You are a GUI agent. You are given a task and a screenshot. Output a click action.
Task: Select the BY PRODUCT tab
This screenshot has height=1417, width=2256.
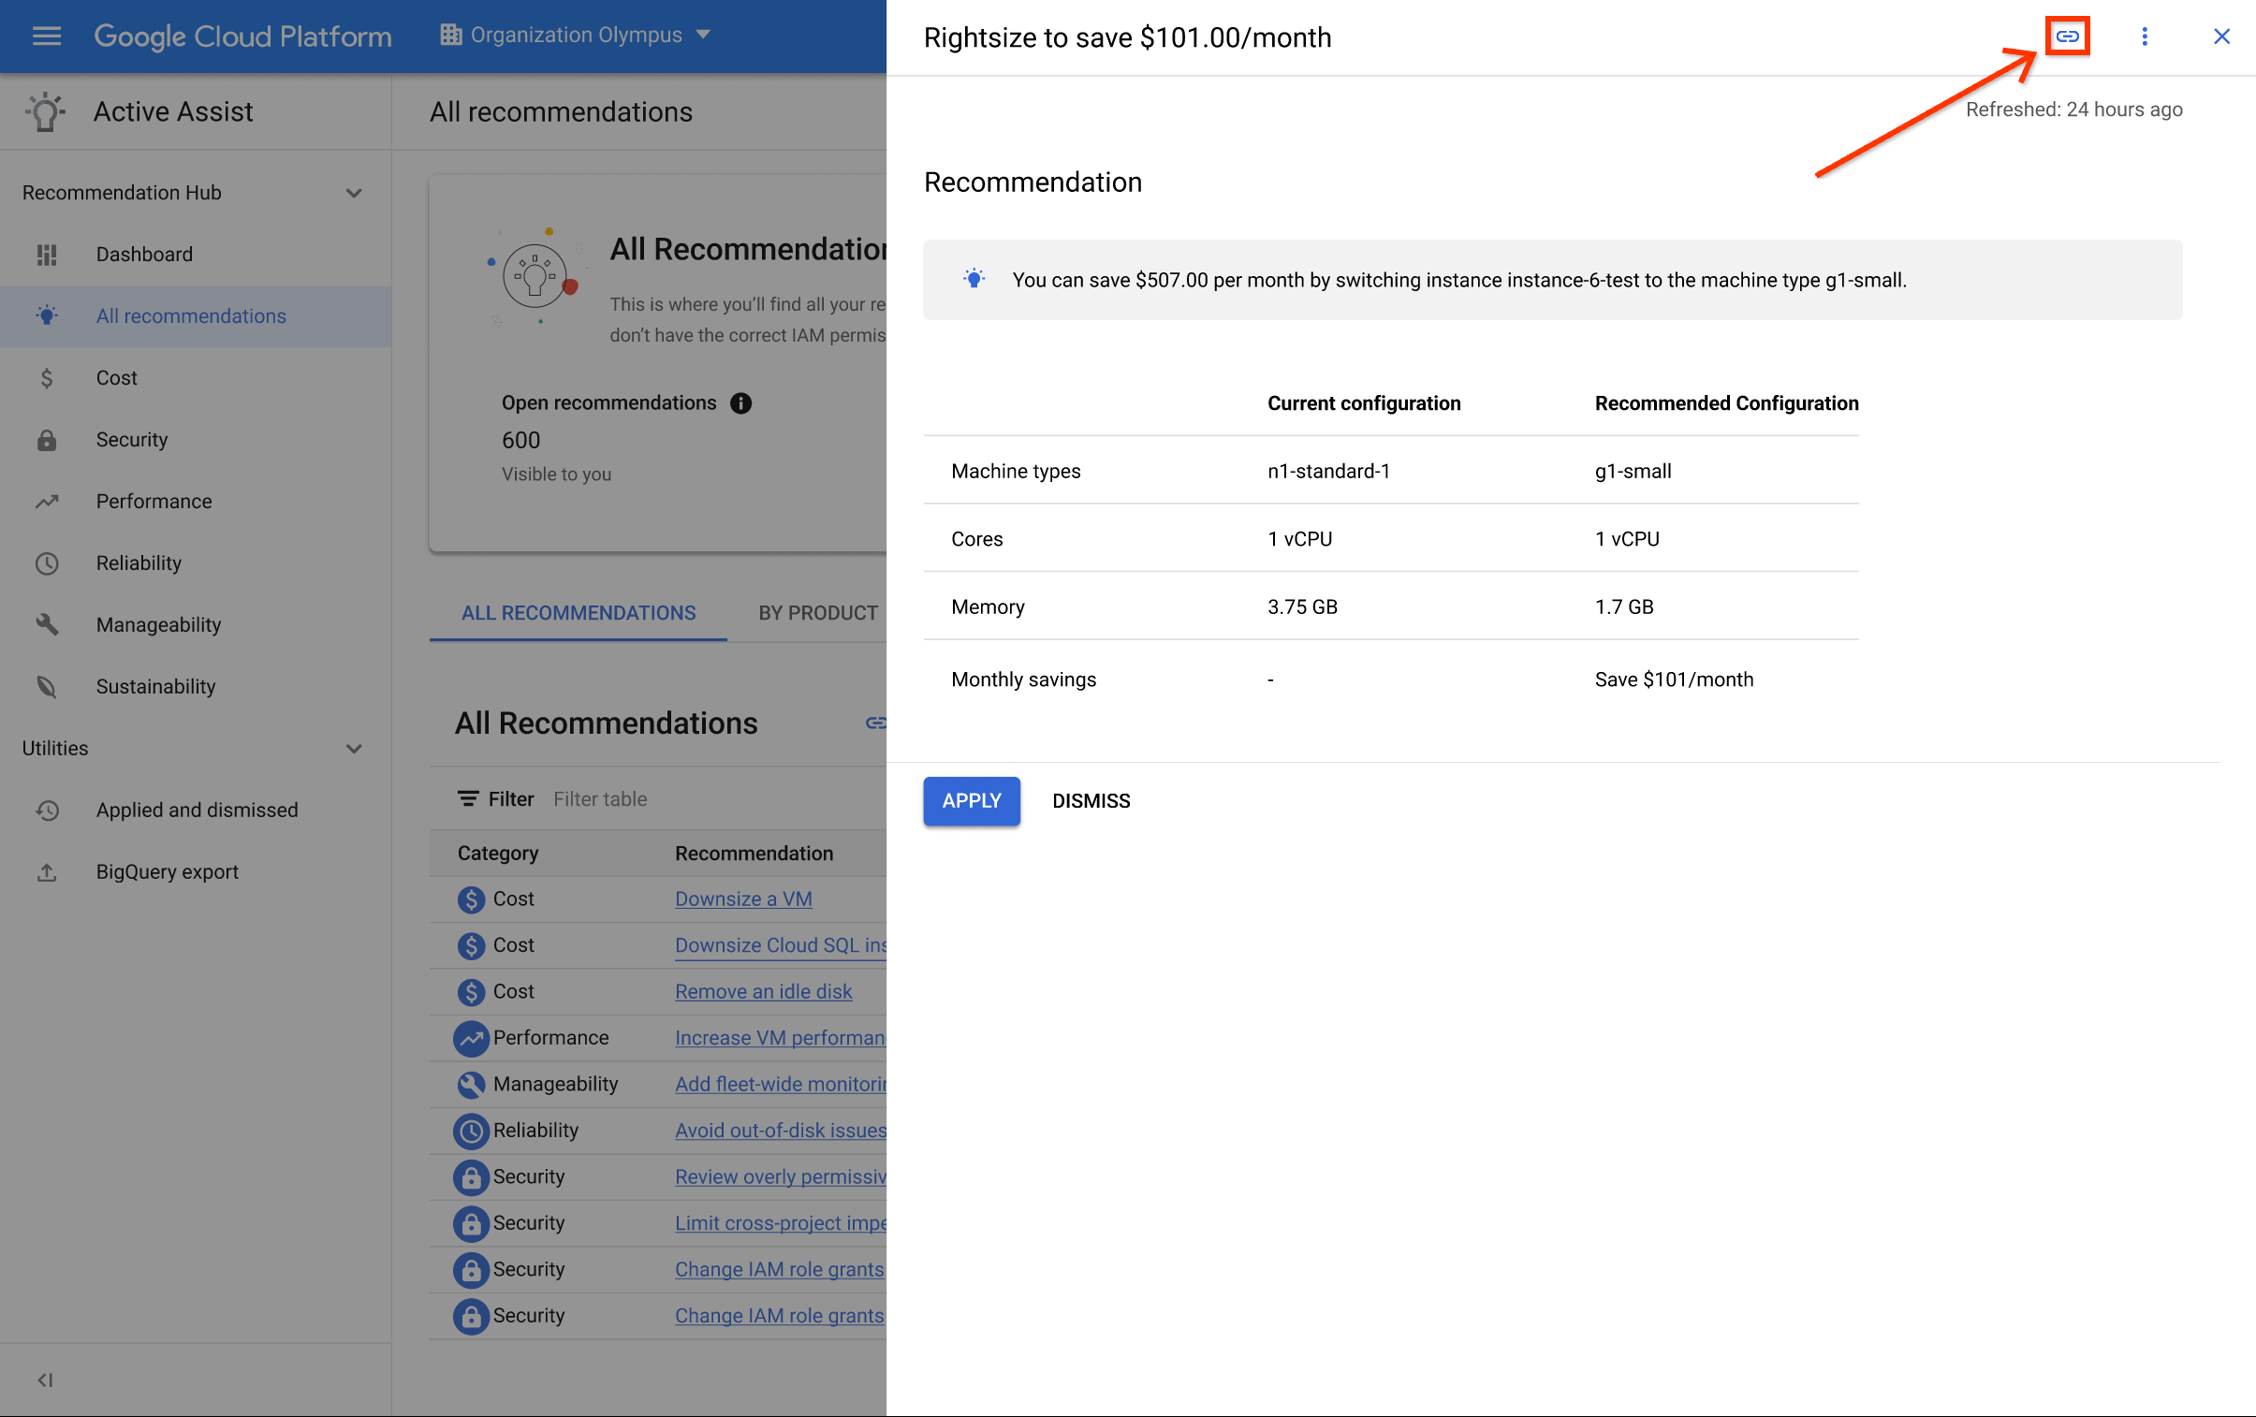click(x=819, y=610)
